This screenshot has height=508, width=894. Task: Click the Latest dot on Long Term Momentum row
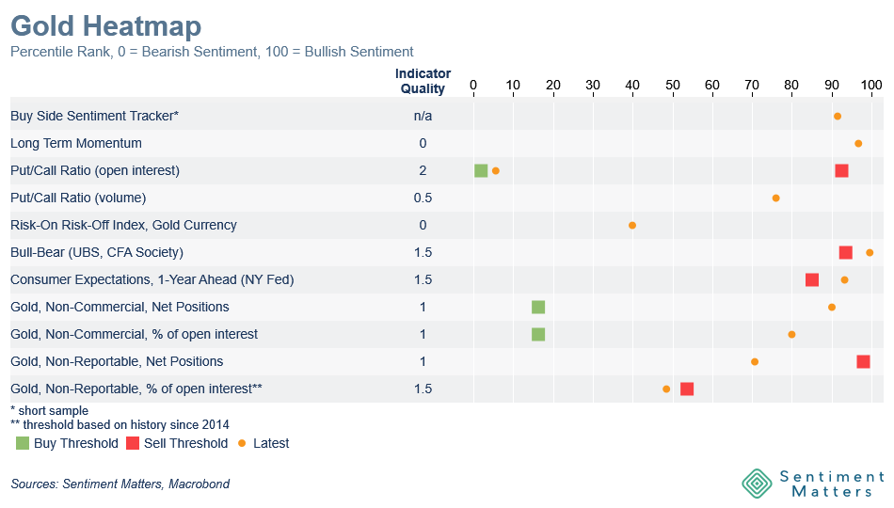(858, 143)
